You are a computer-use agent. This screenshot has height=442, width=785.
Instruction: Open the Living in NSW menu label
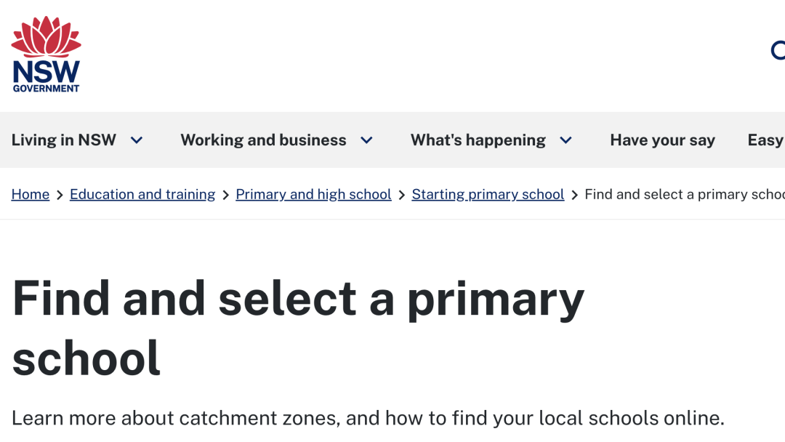click(64, 140)
